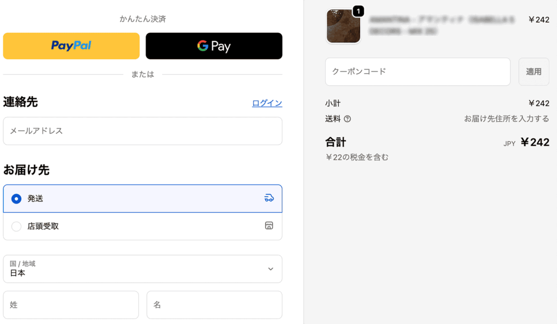Click the shipping truck icon
This screenshot has height=324, width=557.
(x=269, y=198)
